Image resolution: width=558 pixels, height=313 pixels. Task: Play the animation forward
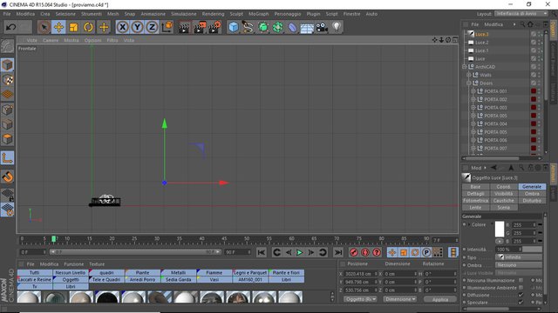pos(300,252)
